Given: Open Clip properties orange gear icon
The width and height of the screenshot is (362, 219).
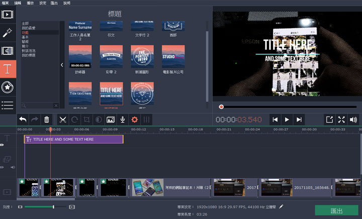Looking at the screenshot, I should click(135, 120).
